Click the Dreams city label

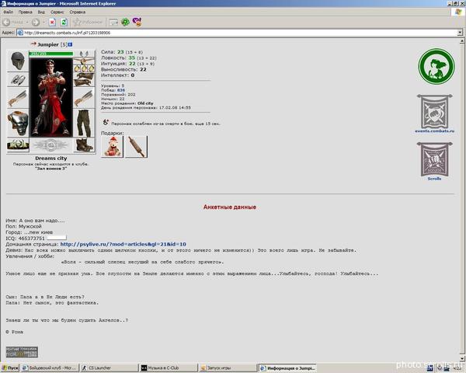point(51,159)
